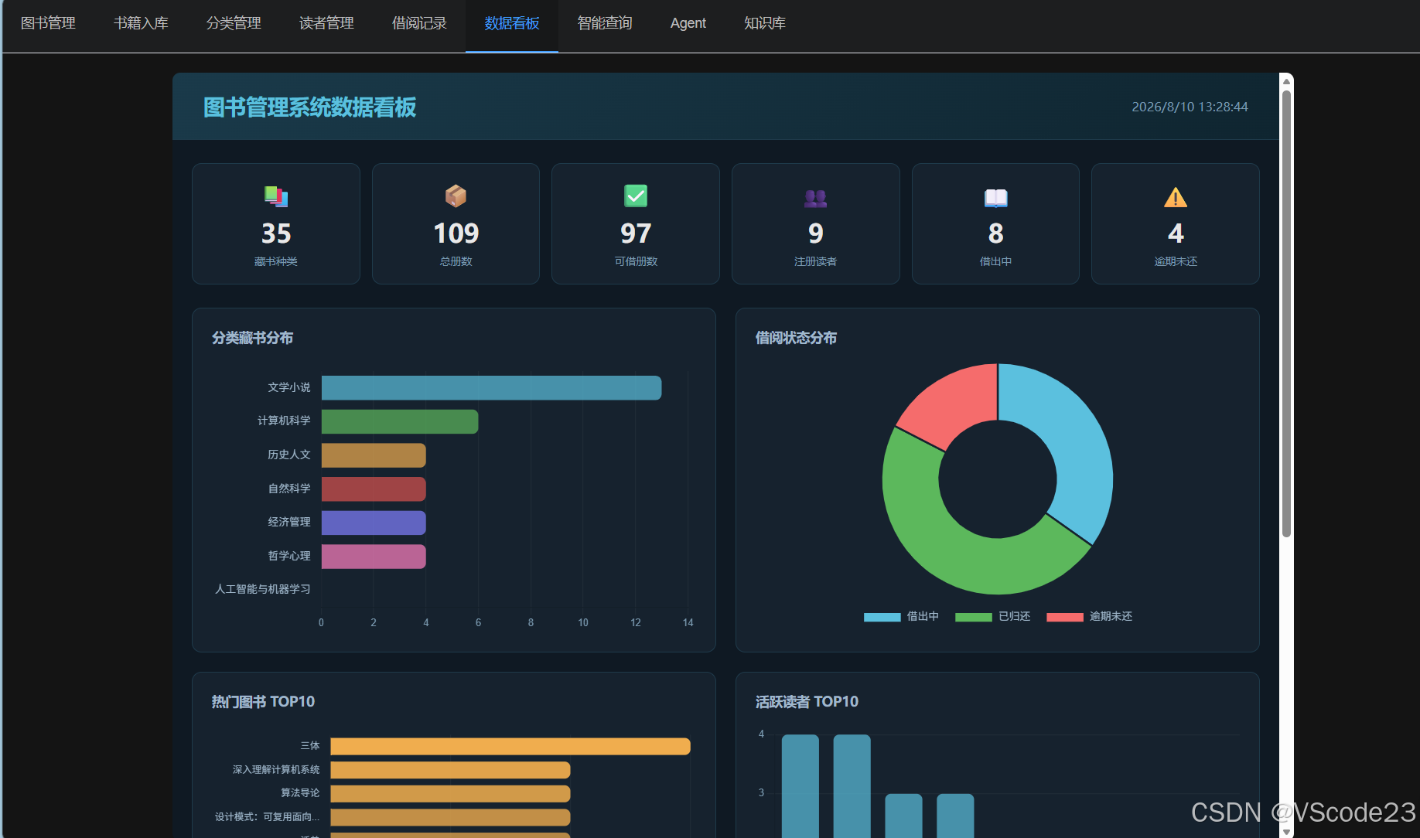Click the 历史人文 brown bar

(374, 455)
